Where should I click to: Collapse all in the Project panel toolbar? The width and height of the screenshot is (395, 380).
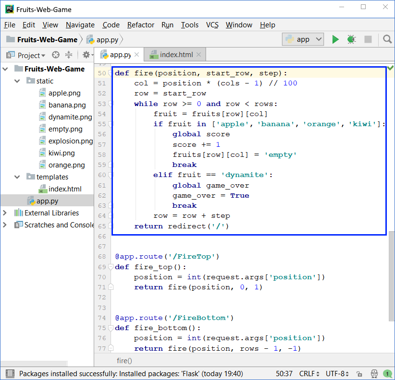[x=69, y=55]
